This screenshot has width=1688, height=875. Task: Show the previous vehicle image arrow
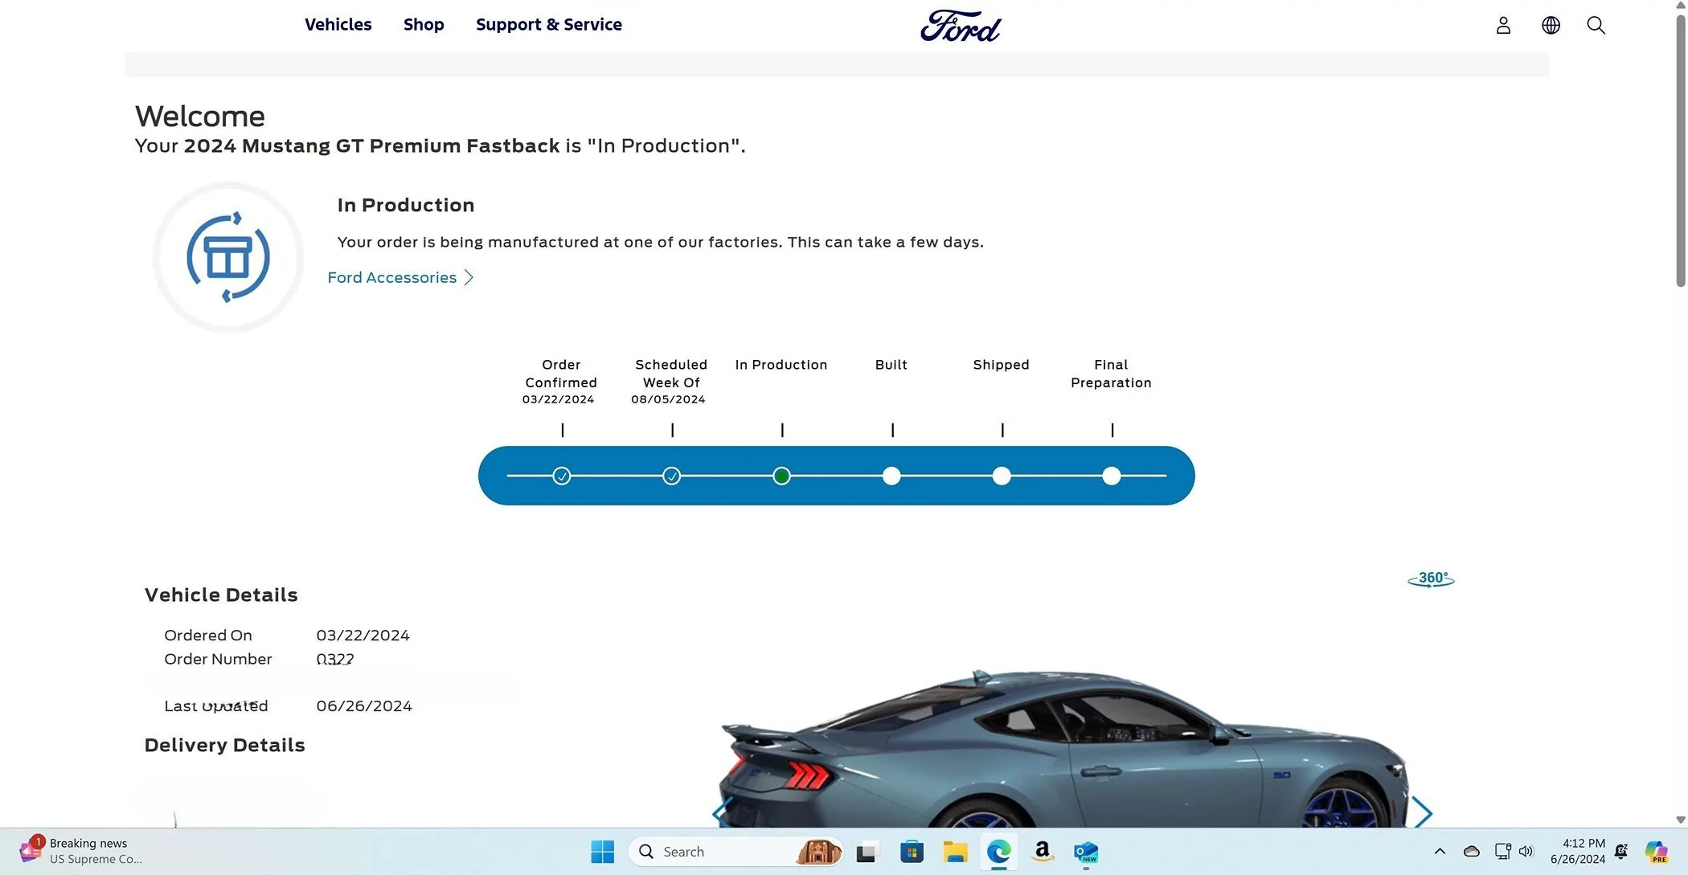722,812
